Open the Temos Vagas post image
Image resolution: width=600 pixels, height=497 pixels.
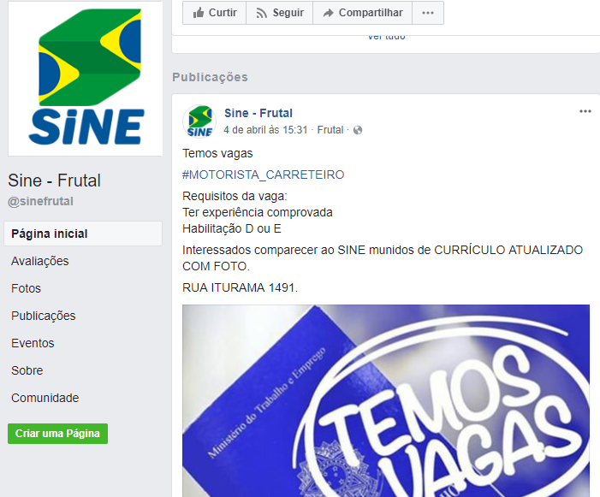(386, 400)
